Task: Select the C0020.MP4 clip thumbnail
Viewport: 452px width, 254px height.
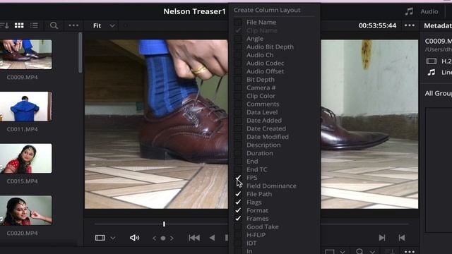Action: point(26,210)
